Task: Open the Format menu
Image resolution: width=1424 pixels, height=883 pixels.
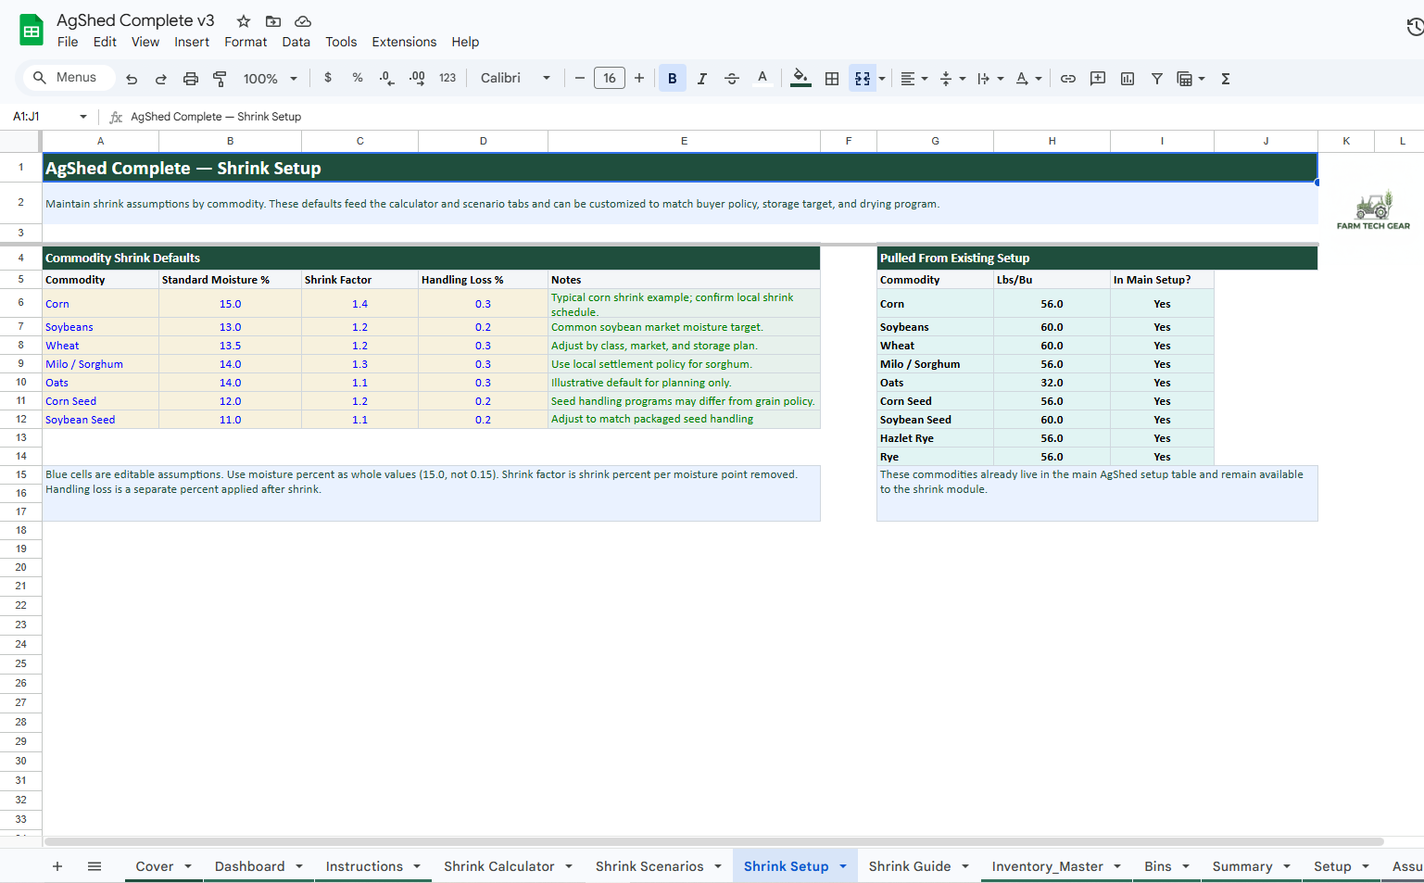Action: [x=245, y=42]
